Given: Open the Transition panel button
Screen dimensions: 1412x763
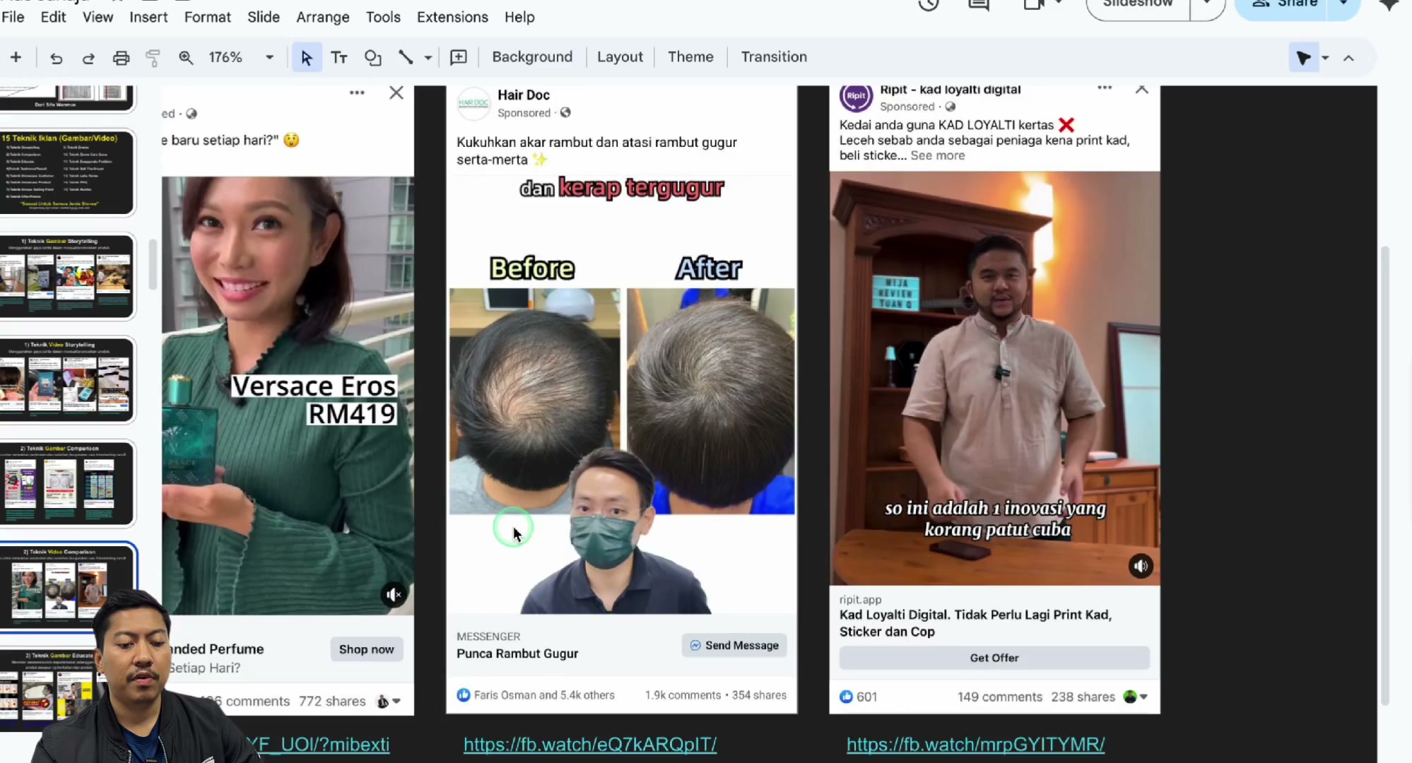Looking at the screenshot, I should coord(774,57).
